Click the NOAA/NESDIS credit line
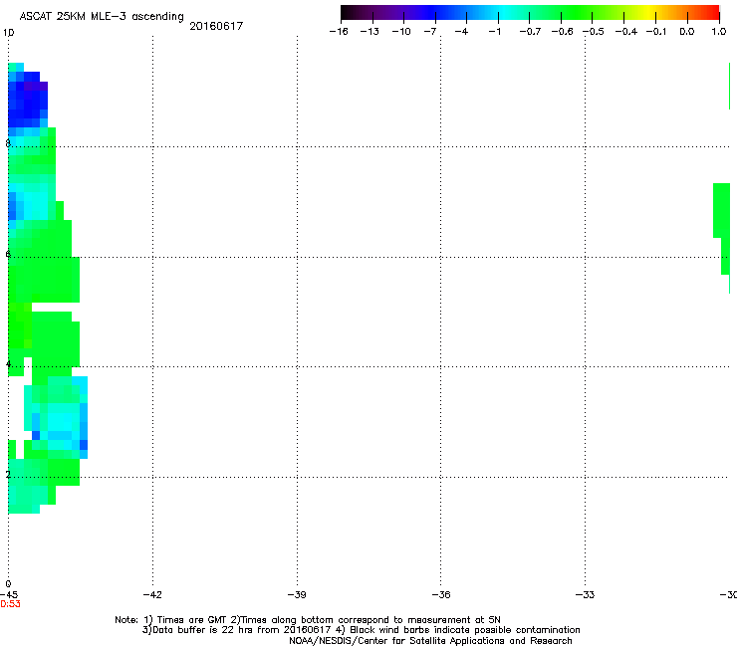This screenshot has height=647, width=737. pyautogui.click(x=430, y=640)
